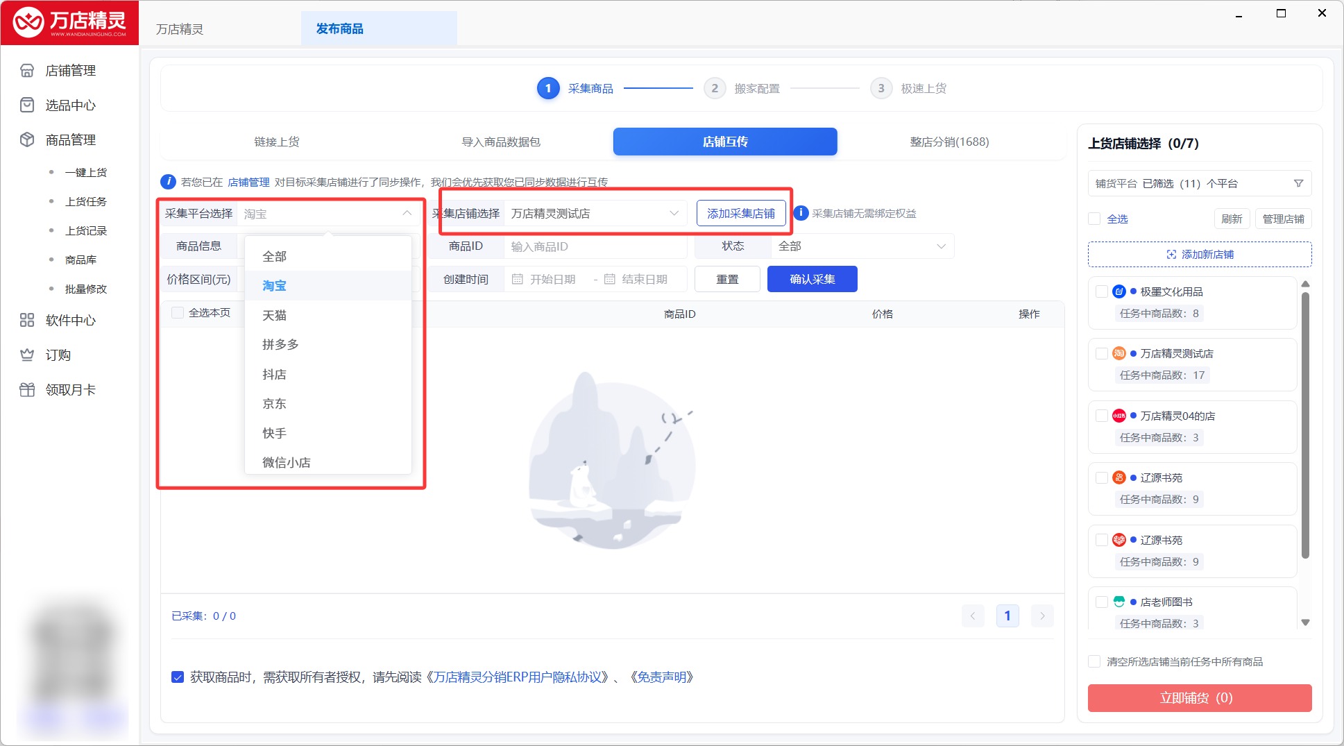Screen dimensions: 1344x746
Task: Open 一键上货 submenu item
Action: (x=86, y=172)
